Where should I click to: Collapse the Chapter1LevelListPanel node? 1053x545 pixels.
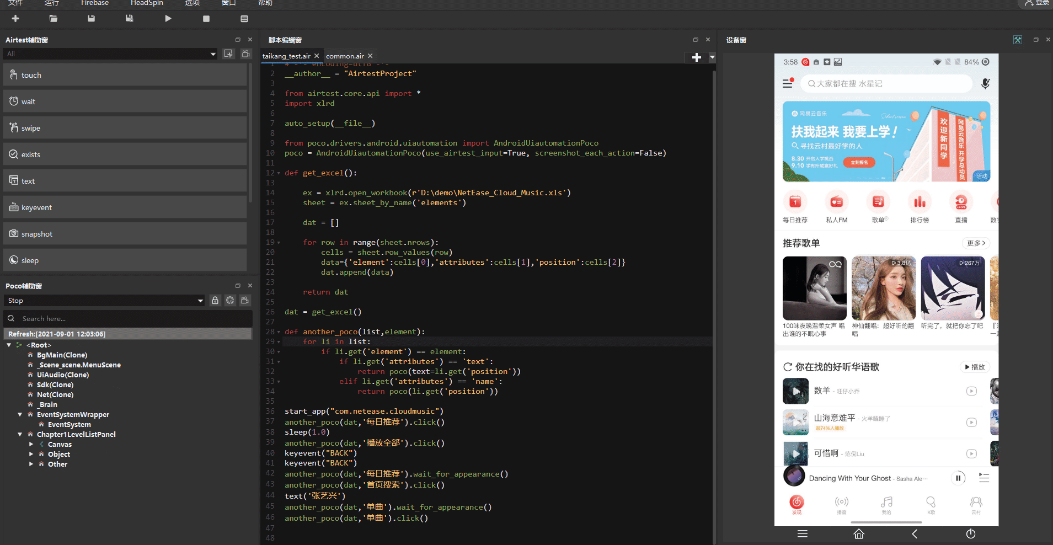click(x=20, y=434)
